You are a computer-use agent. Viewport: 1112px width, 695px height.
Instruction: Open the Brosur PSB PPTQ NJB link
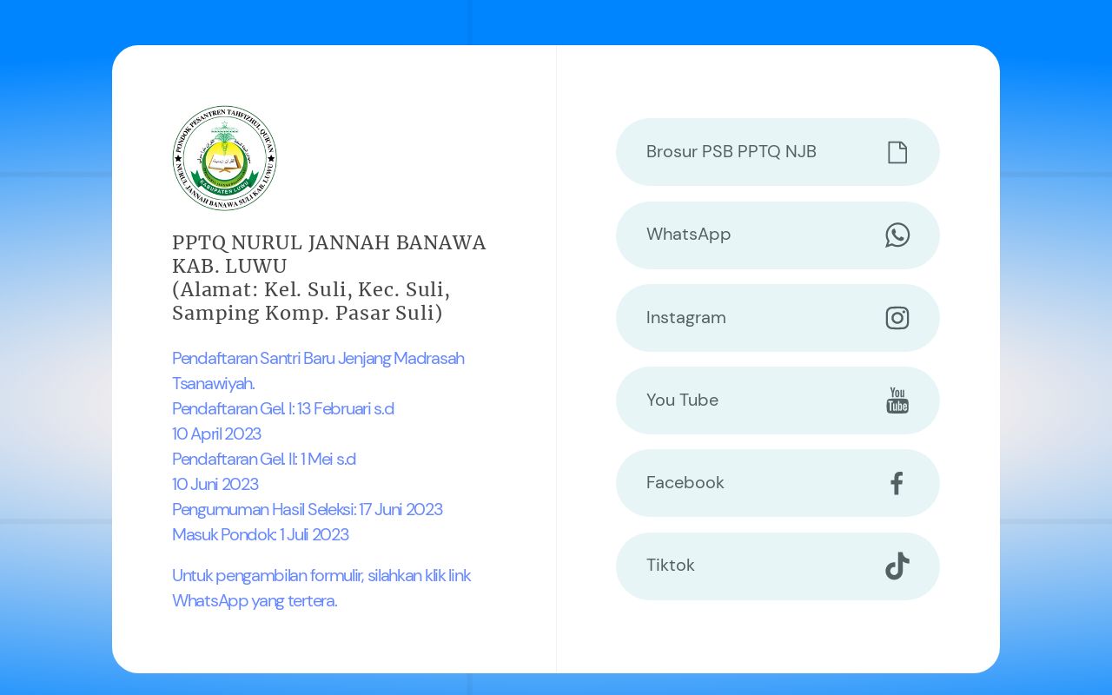[731, 152]
